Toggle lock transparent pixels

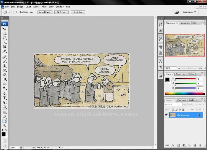tap(173, 109)
